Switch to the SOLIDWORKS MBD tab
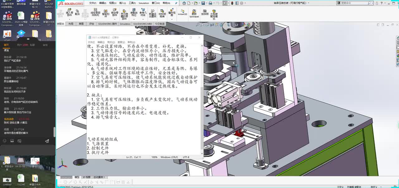Screen dimensions: 399x188 pyautogui.click(x=143, y=24)
